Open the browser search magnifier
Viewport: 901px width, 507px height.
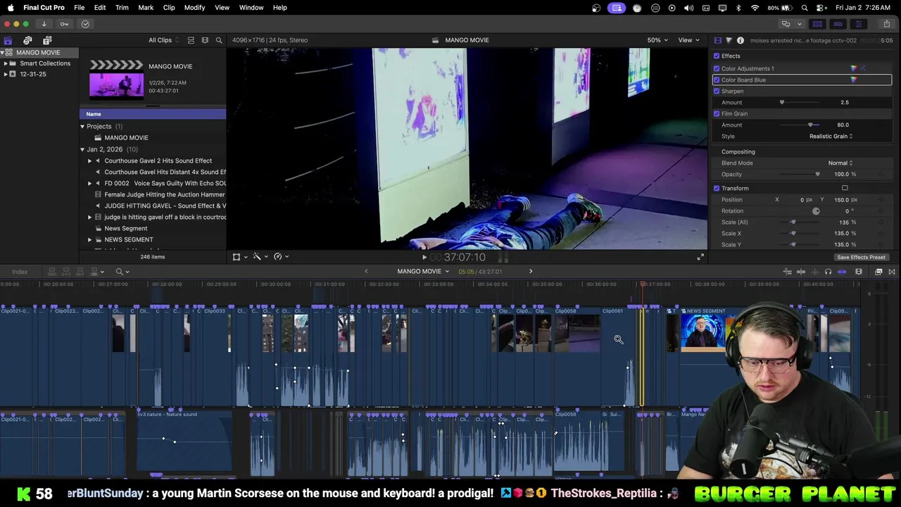tap(219, 40)
